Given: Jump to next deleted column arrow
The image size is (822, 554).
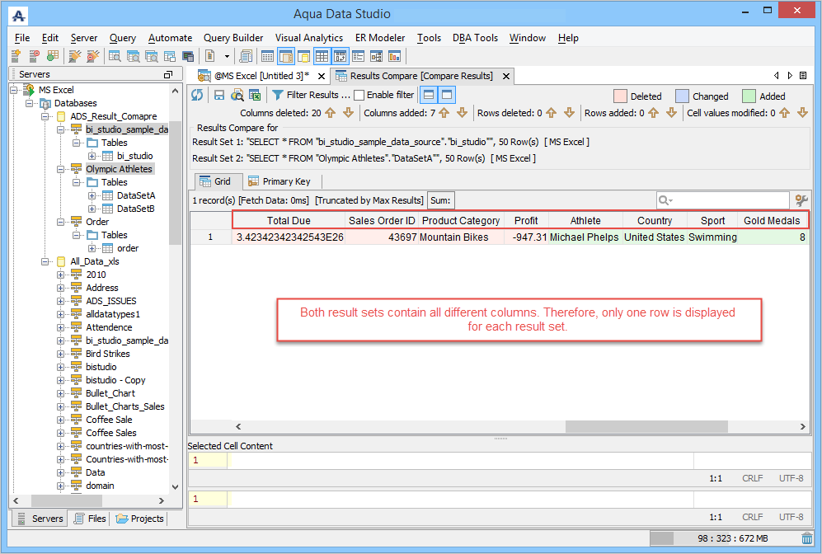Looking at the screenshot, I should tap(348, 113).
